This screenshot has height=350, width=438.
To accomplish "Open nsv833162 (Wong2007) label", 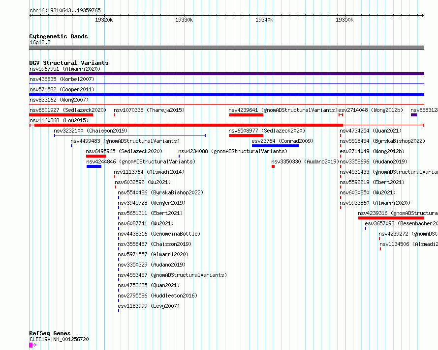I will (x=59, y=100).
